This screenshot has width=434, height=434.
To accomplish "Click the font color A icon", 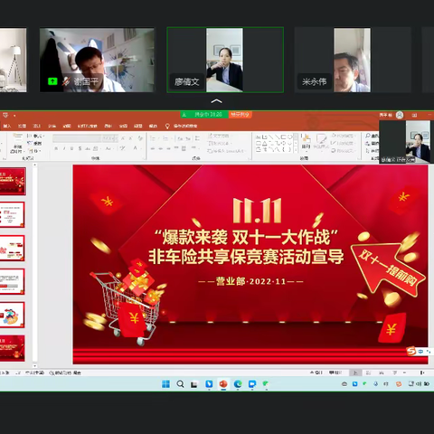I will tap(136, 148).
